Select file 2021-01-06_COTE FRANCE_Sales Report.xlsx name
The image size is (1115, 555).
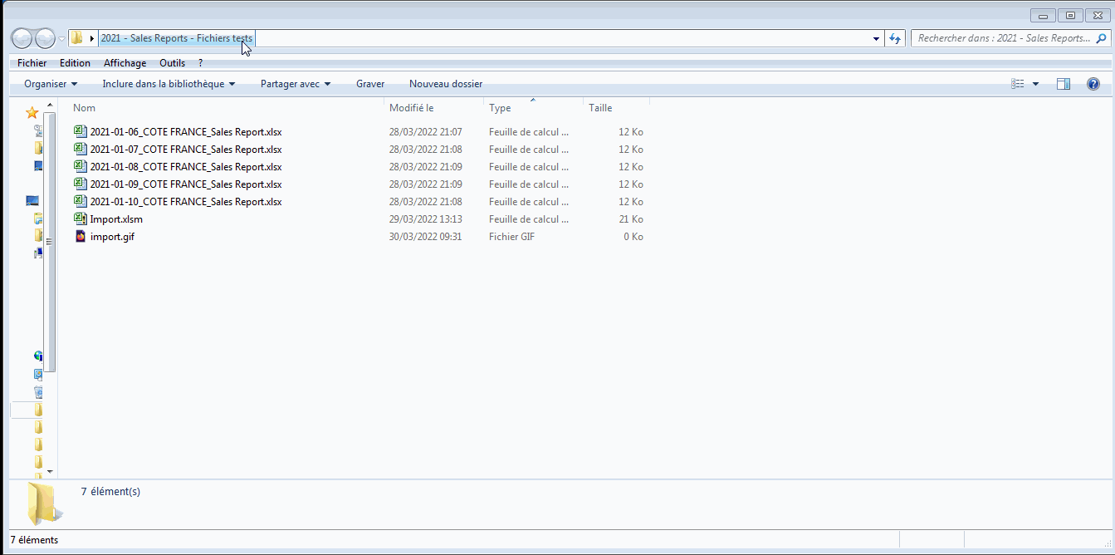point(186,132)
